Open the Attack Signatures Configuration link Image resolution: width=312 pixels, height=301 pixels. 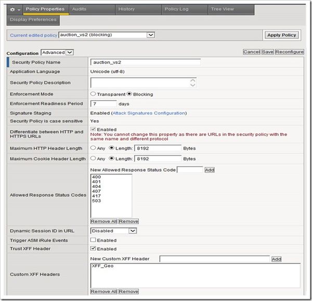click(149, 113)
